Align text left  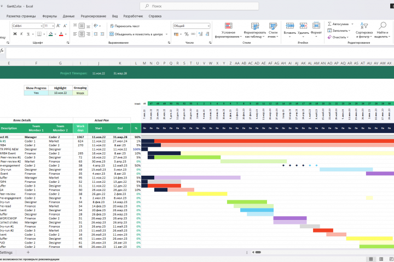75,34
